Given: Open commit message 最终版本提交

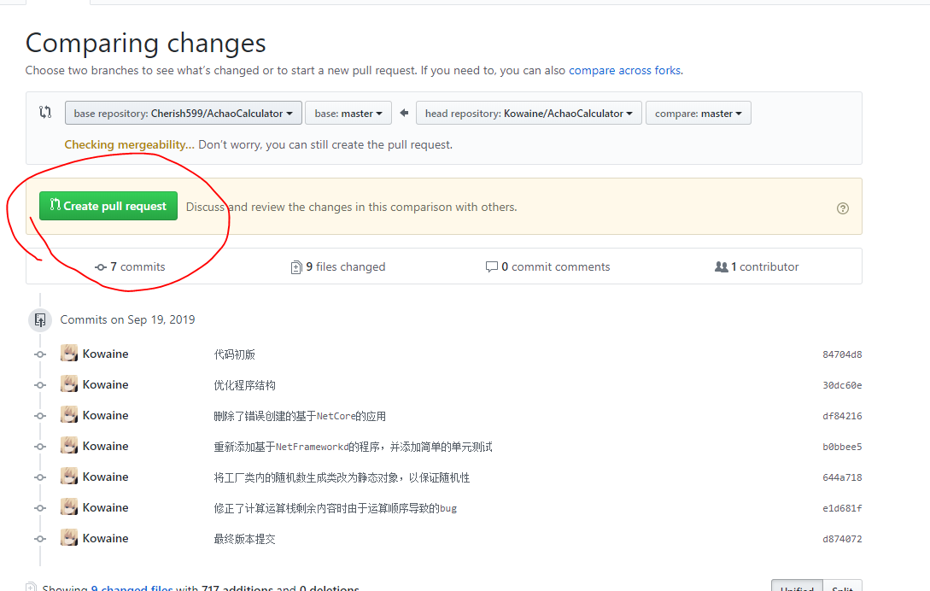Looking at the screenshot, I should (244, 540).
